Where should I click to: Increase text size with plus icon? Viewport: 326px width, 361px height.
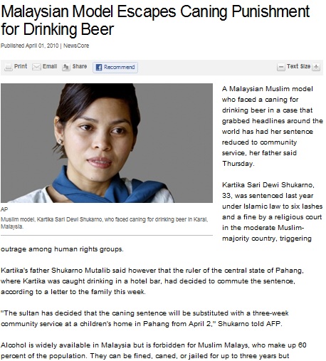(316, 67)
